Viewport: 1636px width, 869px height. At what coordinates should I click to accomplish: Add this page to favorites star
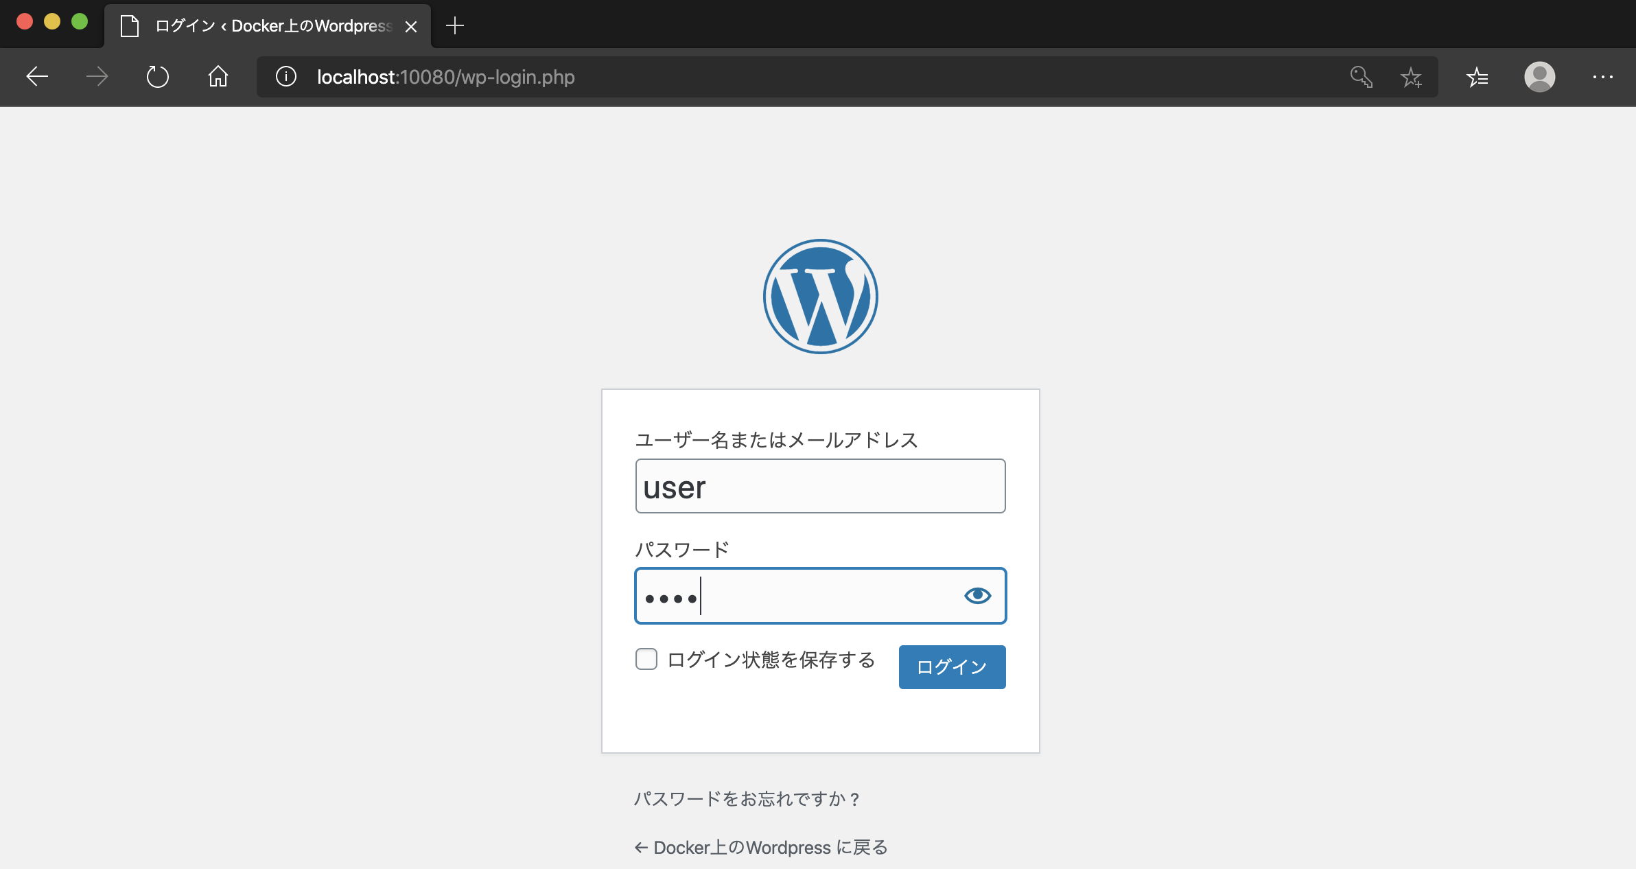pos(1411,76)
